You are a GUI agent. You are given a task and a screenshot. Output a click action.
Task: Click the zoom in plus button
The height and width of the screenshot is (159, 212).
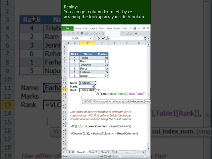[145, 156]
